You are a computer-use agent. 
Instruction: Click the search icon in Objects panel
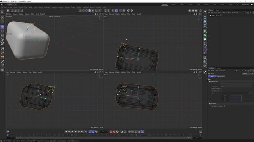pos(246,13)
